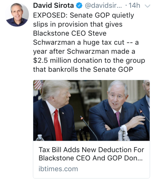Click the bankrolls the Senate GOP line
The image size is (157, 183).
point(83,70)
